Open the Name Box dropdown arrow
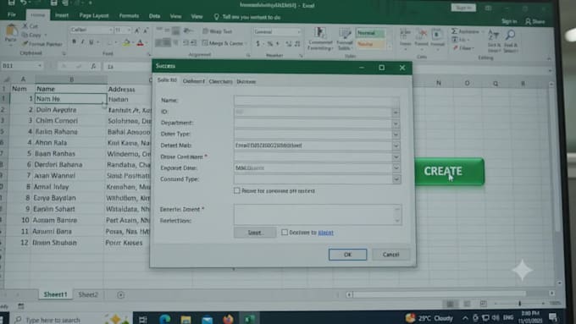This screenshot has width=576, height=324. [39, 66]
